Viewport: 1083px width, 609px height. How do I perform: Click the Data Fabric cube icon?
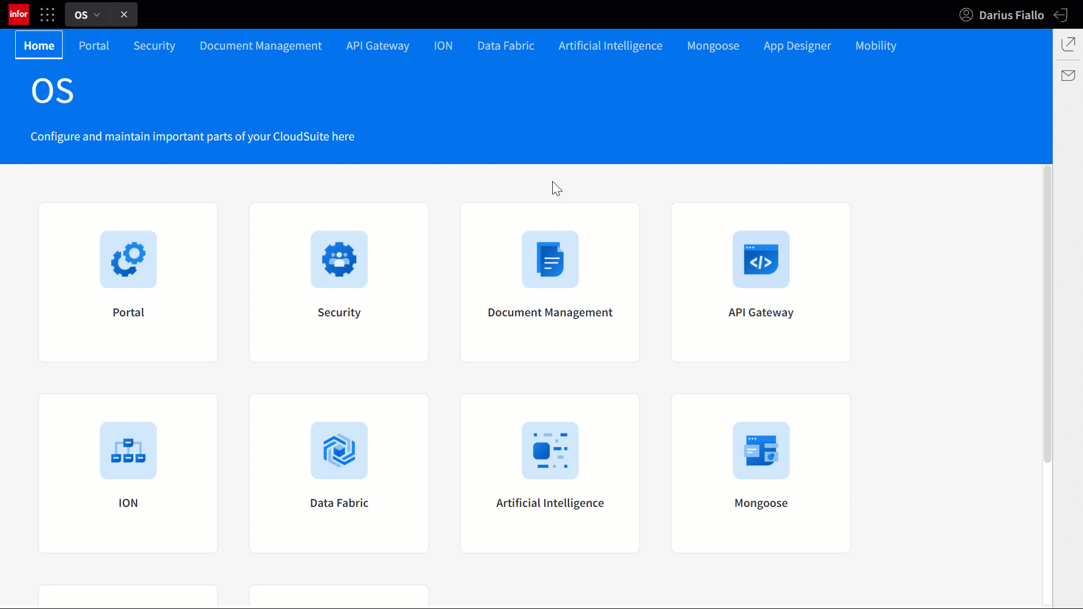339,451
